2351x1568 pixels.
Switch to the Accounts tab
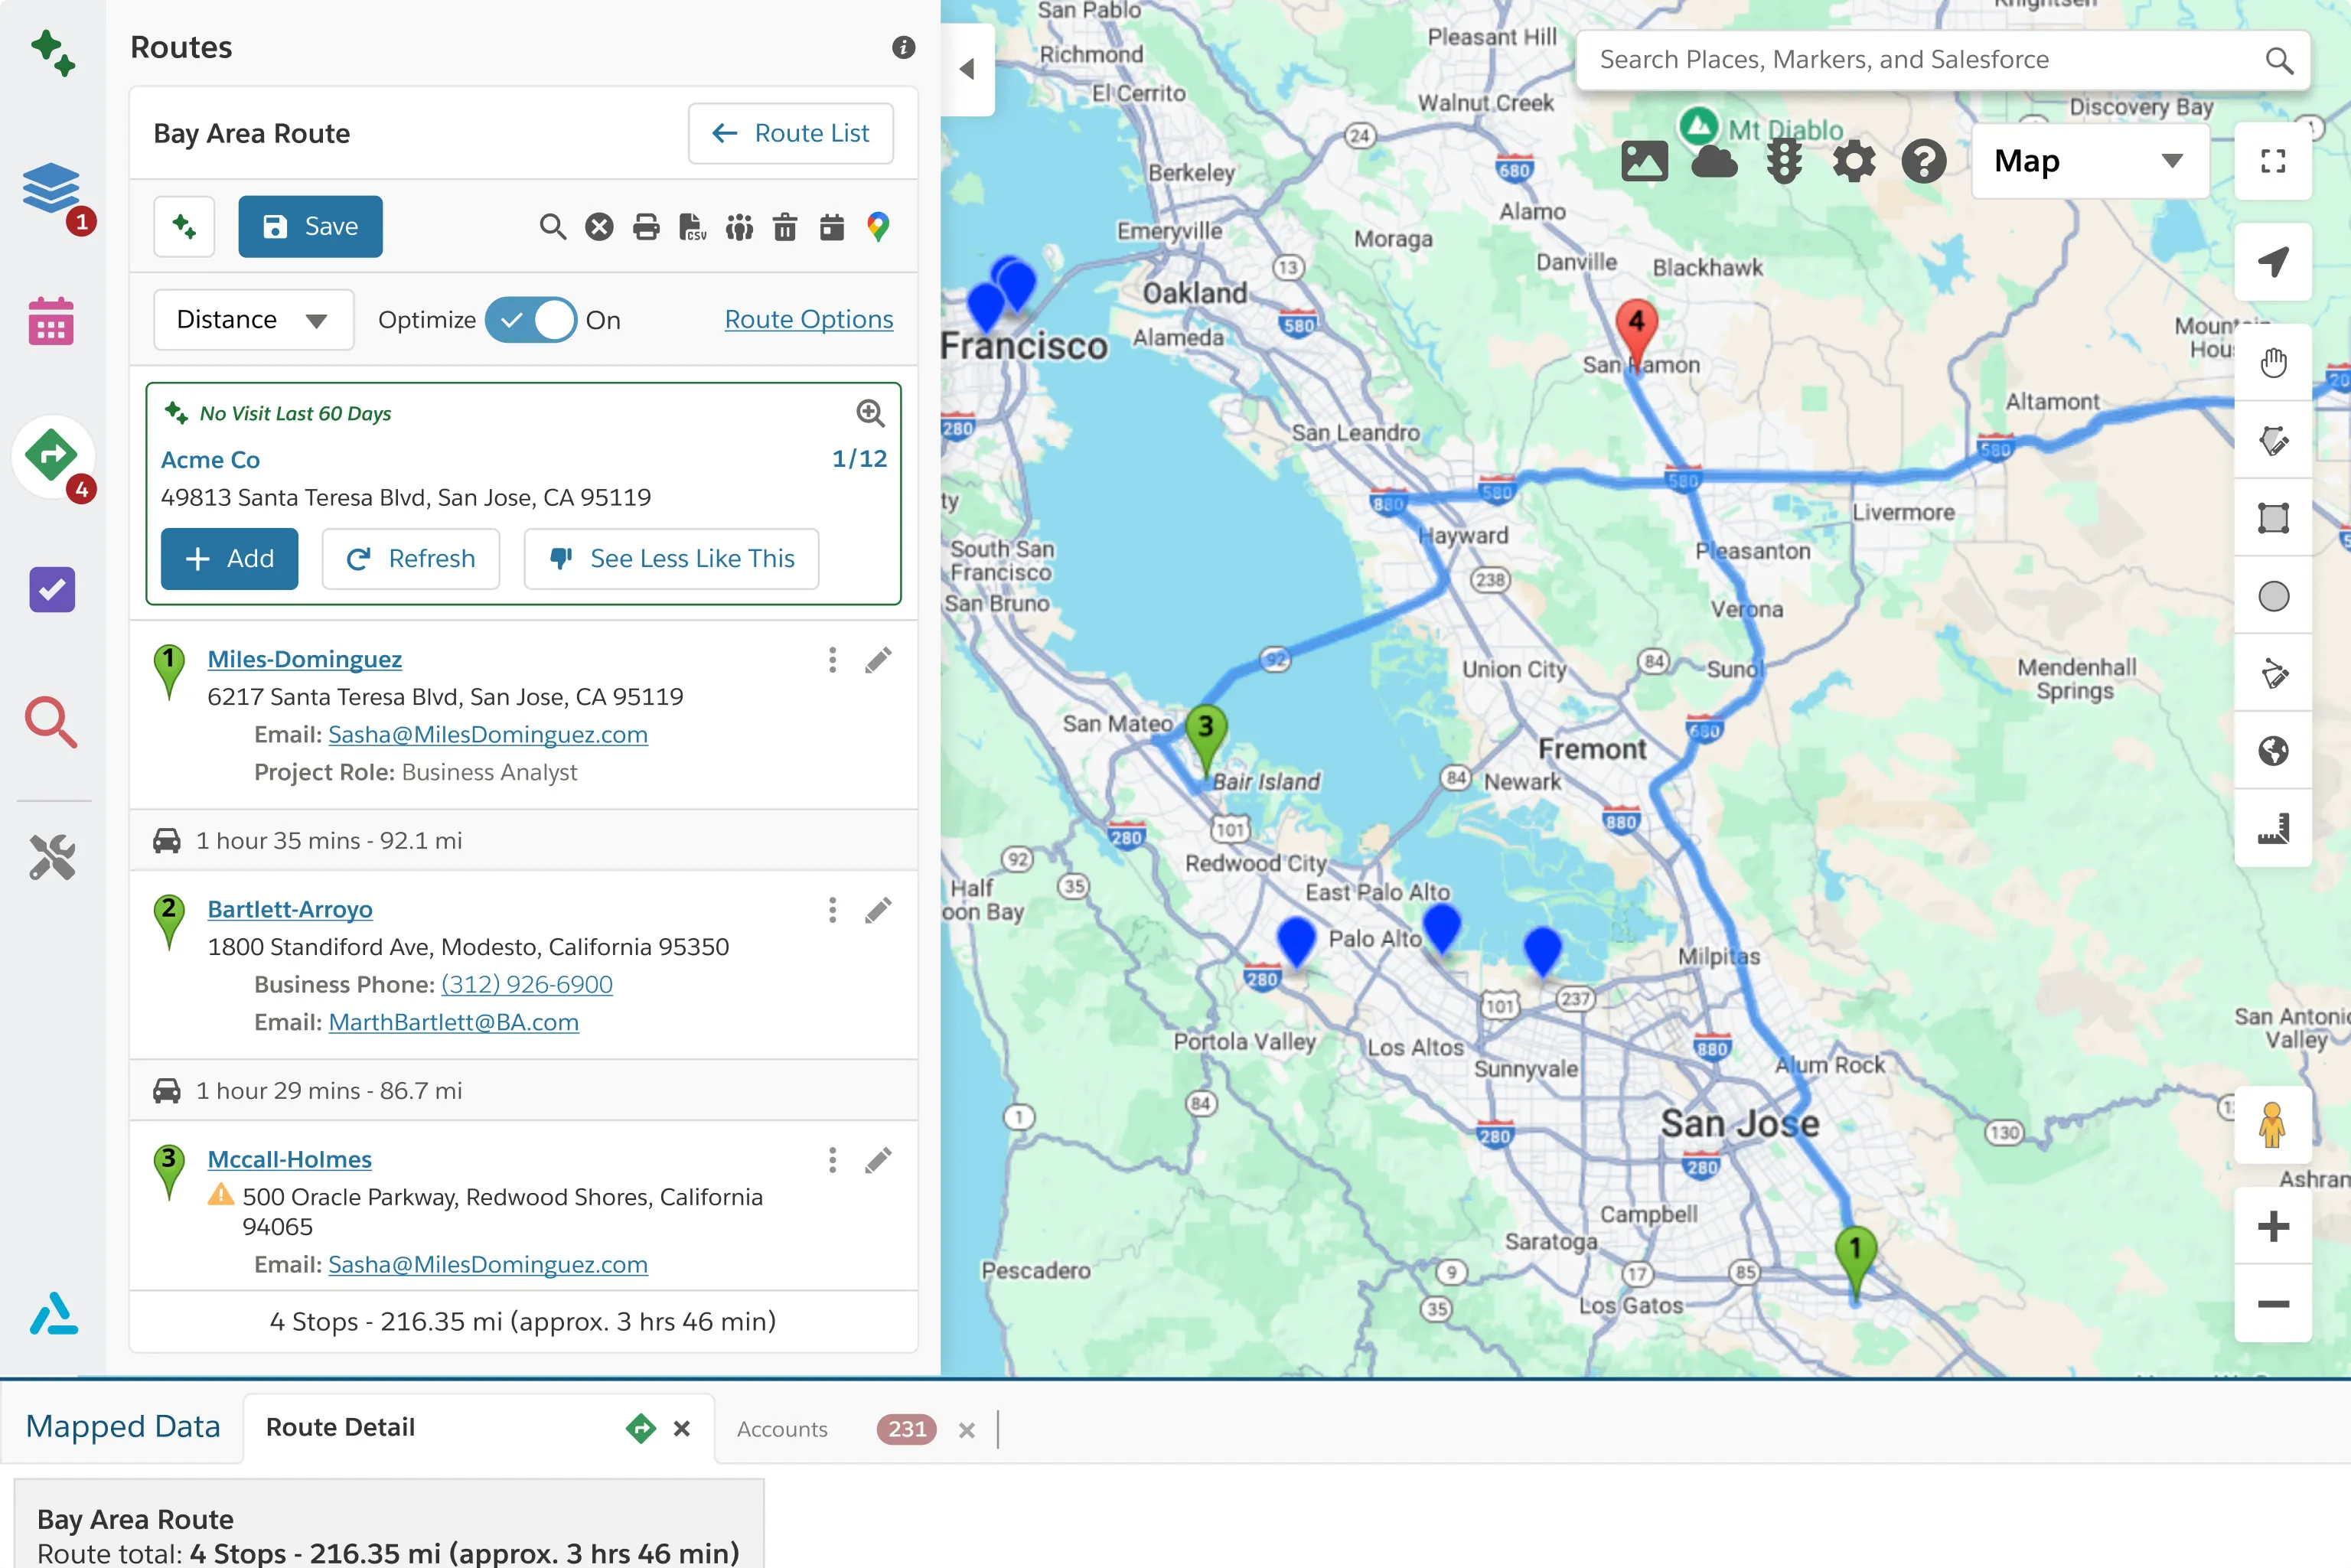[x=782, y=1429]
